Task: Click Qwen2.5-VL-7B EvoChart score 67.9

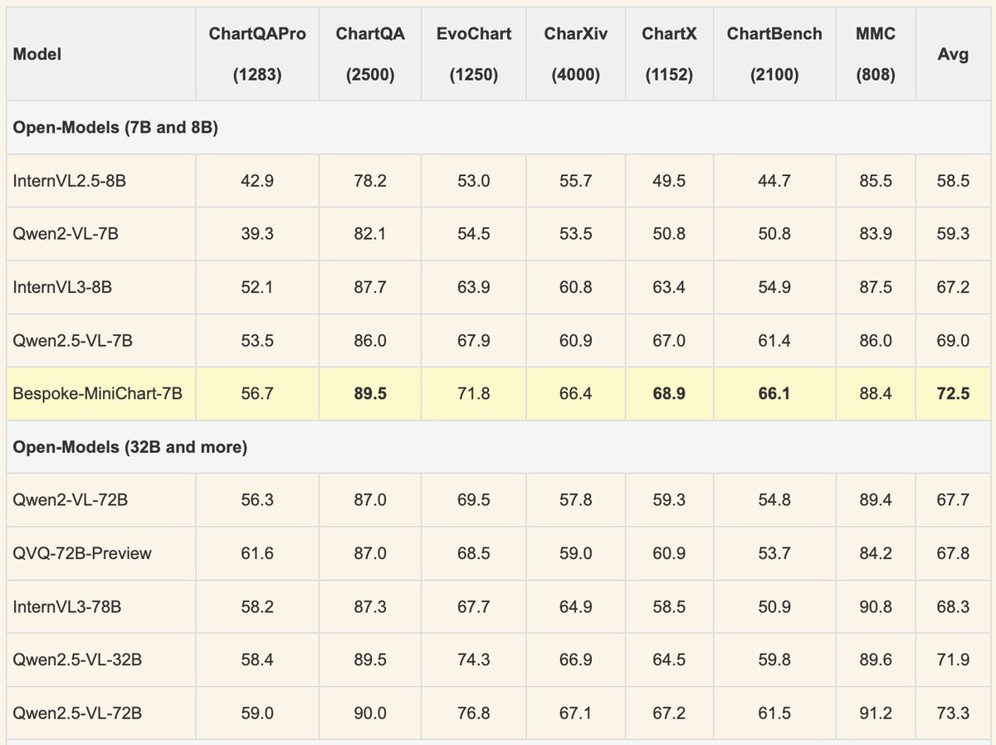Action: [474, 340]
